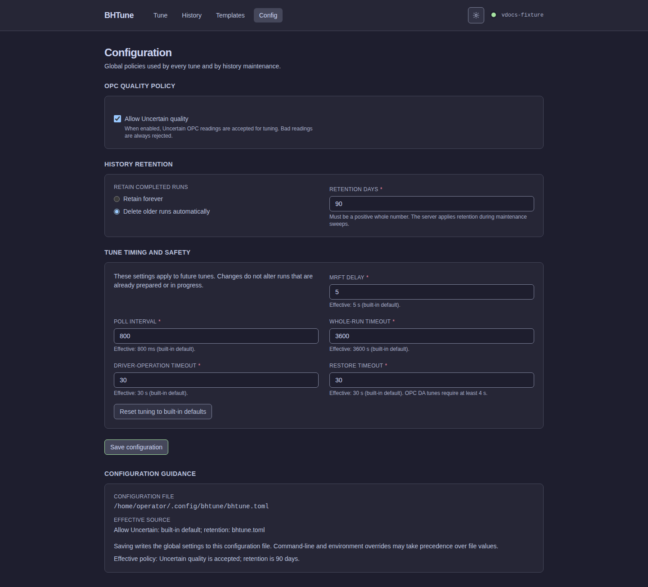Click 'Effective: 5 s (built-in default).' hint
The width and height of the screenshot is (648, 587).
coord(365,305)
